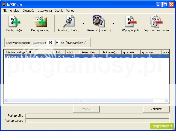Click the disabled Przerwij button
Screen dimensions: 176x131
[x=86, y=109]
